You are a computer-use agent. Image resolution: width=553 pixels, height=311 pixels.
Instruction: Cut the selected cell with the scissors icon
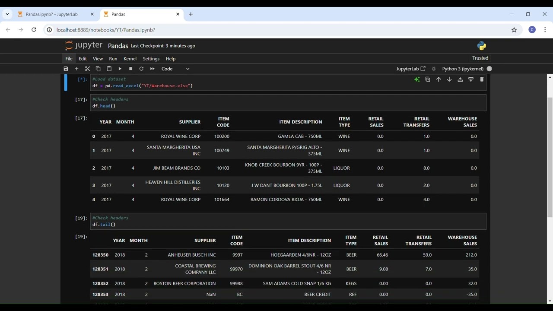coord(87,69)
